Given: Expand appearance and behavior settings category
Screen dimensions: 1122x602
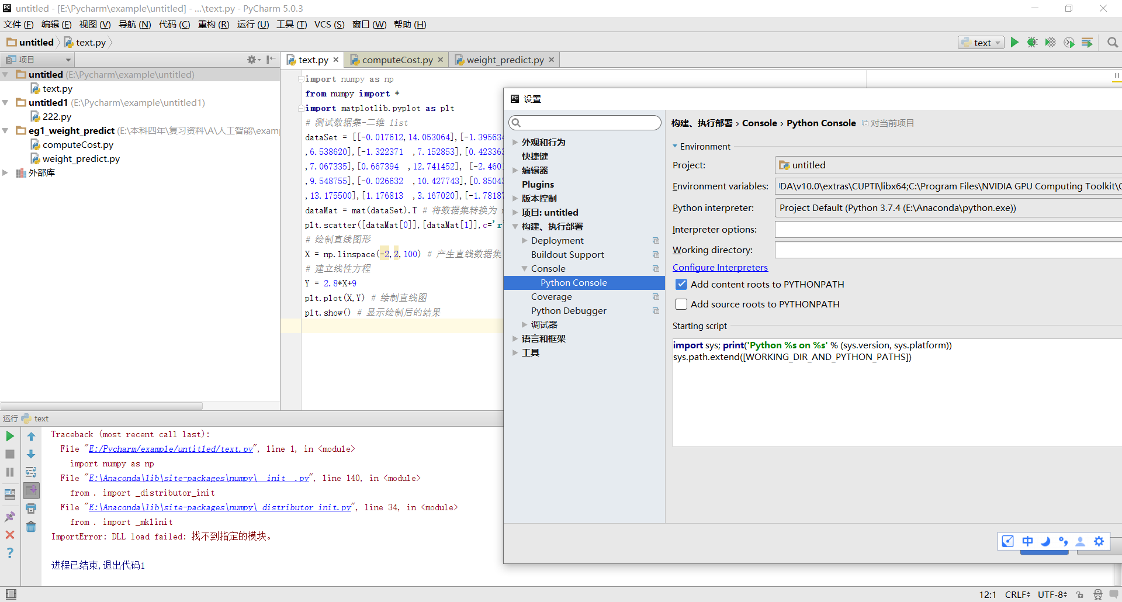Looking at the screenshot, I should click(515, 143).
